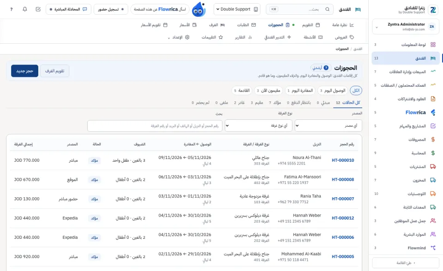Click the reservations search input field
Image resolution: width=443 pixels, height=271 pixels.
[155, 126]
